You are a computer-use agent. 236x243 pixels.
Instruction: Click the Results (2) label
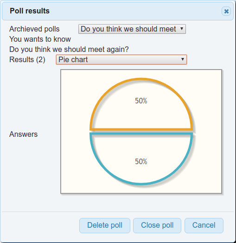pyautogui.click(x=27, y=59)
